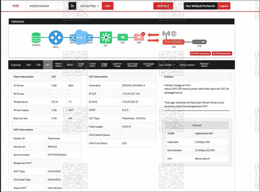
Task: Click the SOP ACS button
Action: 163,6
